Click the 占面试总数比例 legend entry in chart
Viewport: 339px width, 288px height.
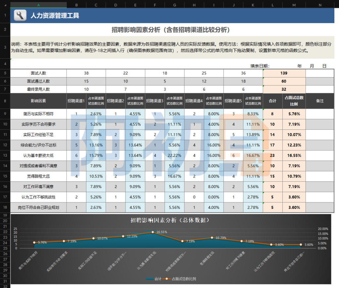click(180, 279)
